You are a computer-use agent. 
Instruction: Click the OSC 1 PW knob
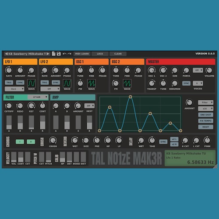(80, 83)
